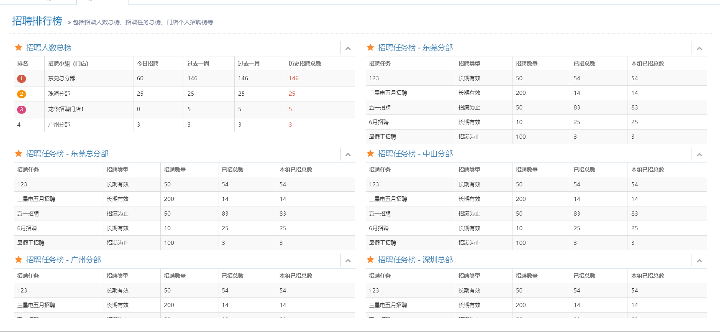The height and width of the screenshot is (333, 720).
Task: Click the 历史招聘总数 column header
Action: [x=305, y=64]
